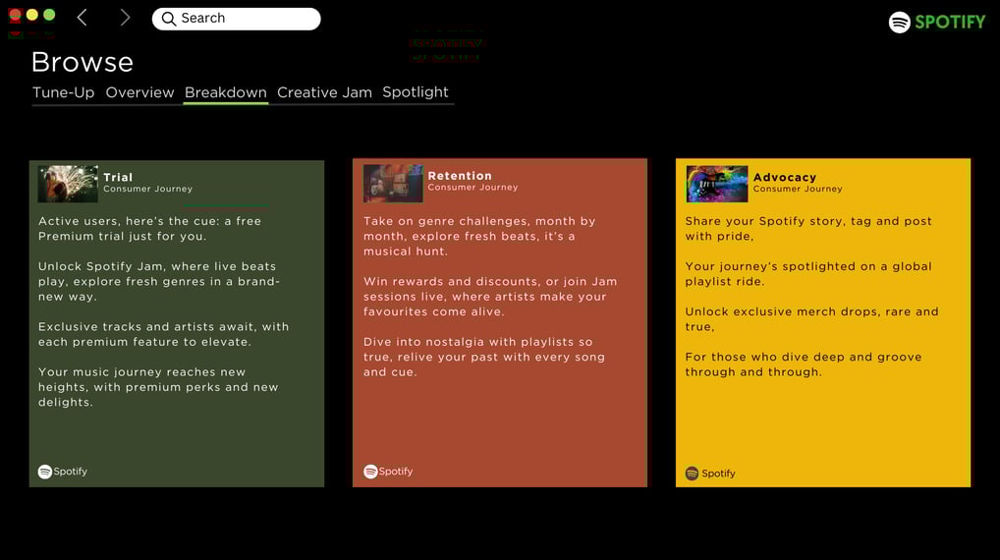Screen dimensions: 1000x560
Task: Open the Trial card thumbnail image
Action: point(68,184)
